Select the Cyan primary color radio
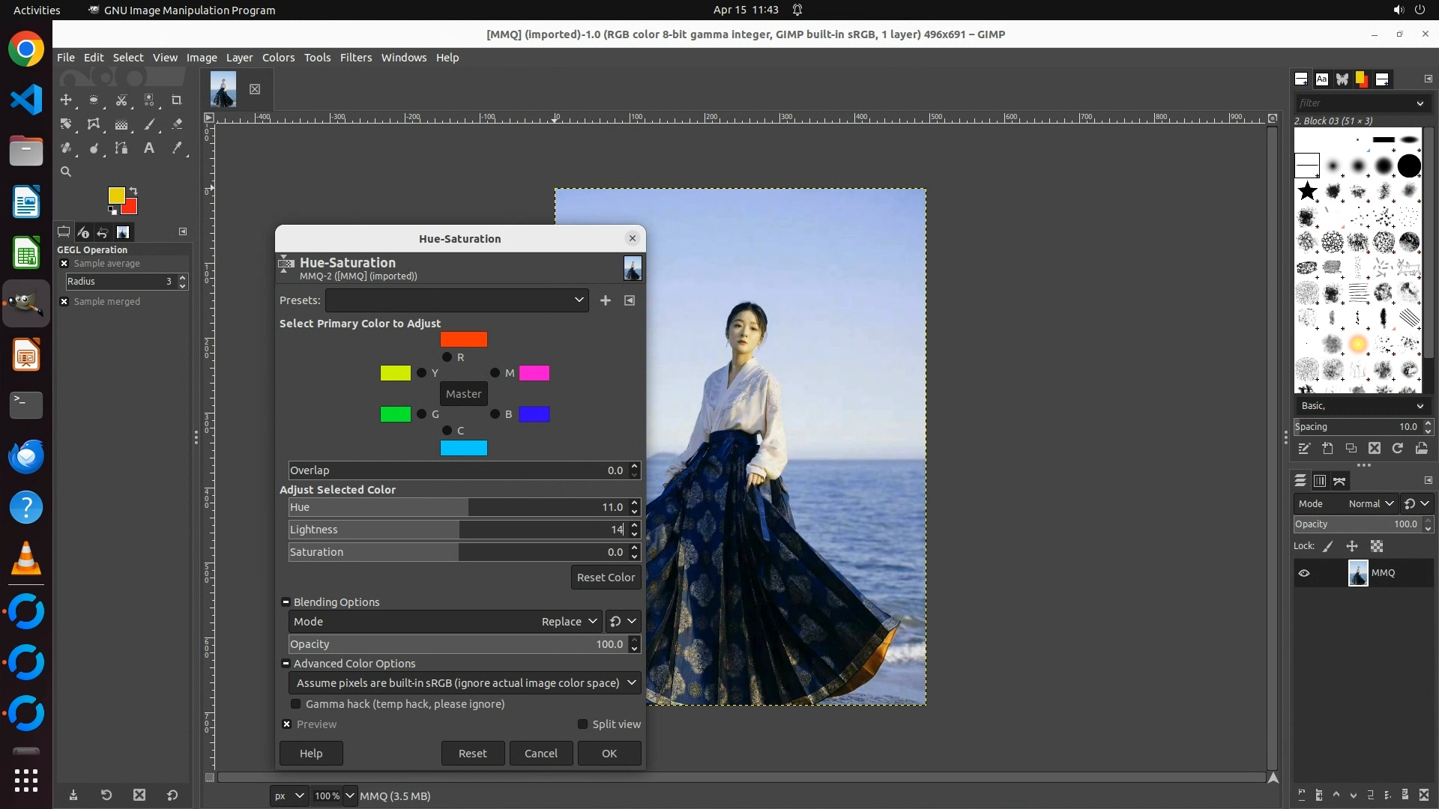 pos(447,431)
